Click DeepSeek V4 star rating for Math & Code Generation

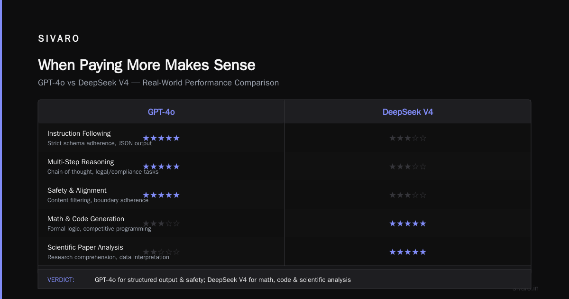coord(408,224)
